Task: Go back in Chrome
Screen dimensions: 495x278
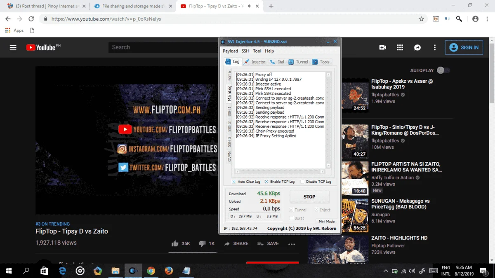Action: (8, 19)
